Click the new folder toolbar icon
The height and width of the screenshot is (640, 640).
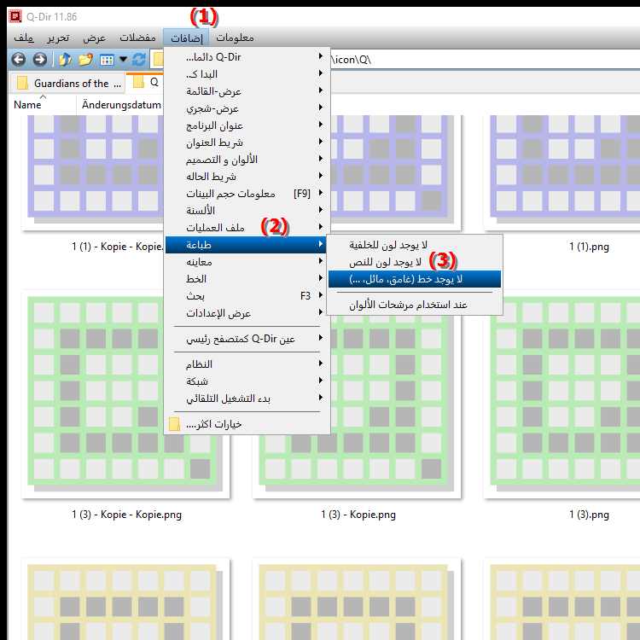click(x=85, y=60)
